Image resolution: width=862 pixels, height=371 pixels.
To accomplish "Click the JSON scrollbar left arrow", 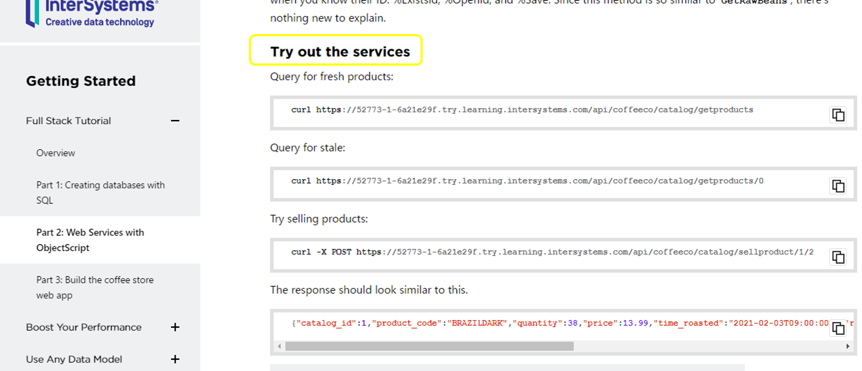I will (280, 346).
